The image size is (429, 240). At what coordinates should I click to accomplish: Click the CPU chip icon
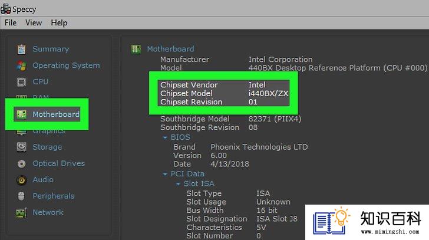point(21,82)
